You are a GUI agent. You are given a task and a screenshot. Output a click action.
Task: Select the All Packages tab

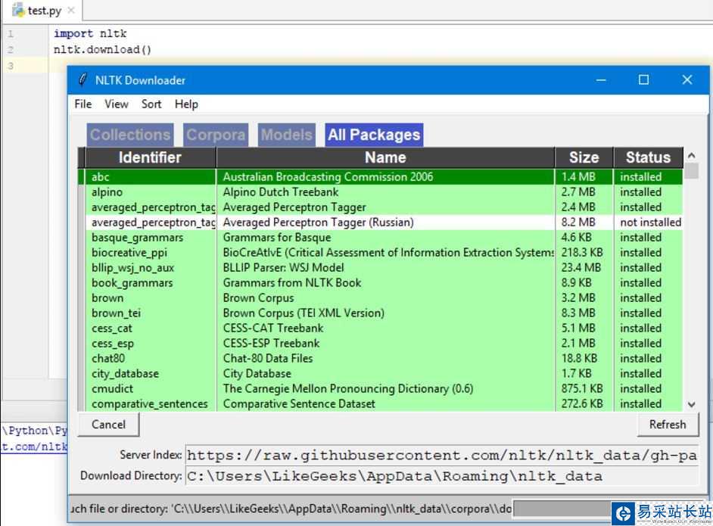click(374, 135)
